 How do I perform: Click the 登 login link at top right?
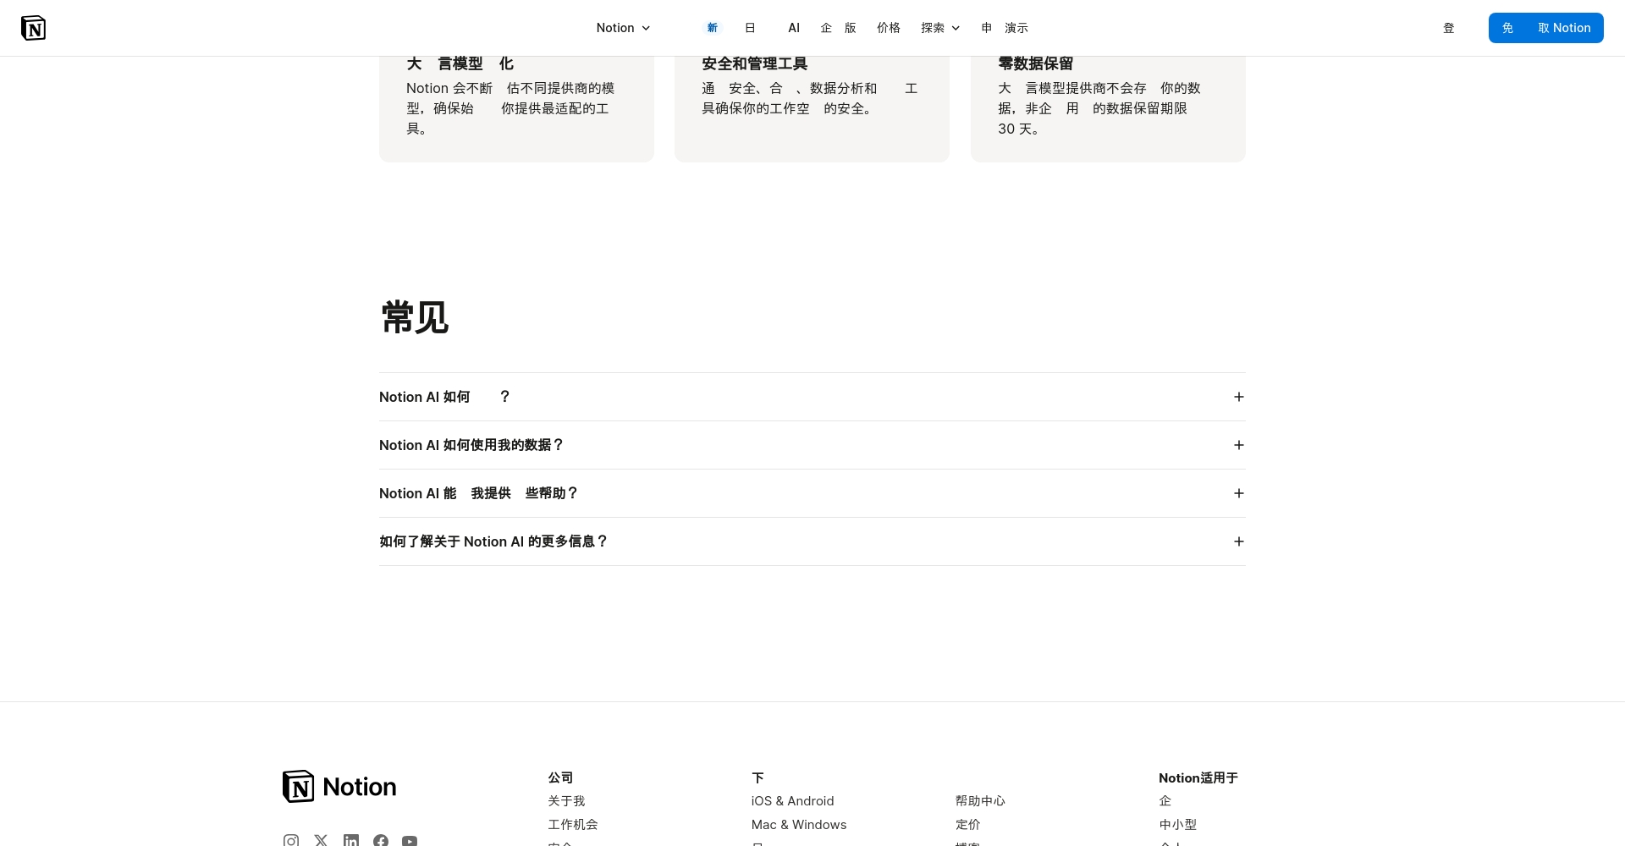pyautogui.click(x=1449, y=28)
